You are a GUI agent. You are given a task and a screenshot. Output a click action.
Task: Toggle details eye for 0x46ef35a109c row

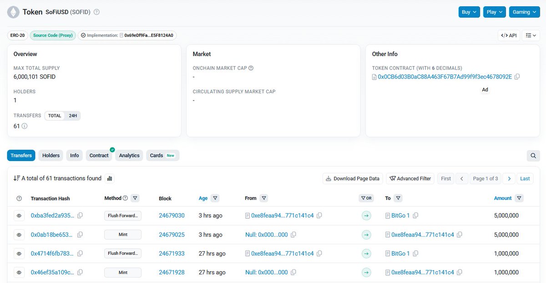[19, 273]
